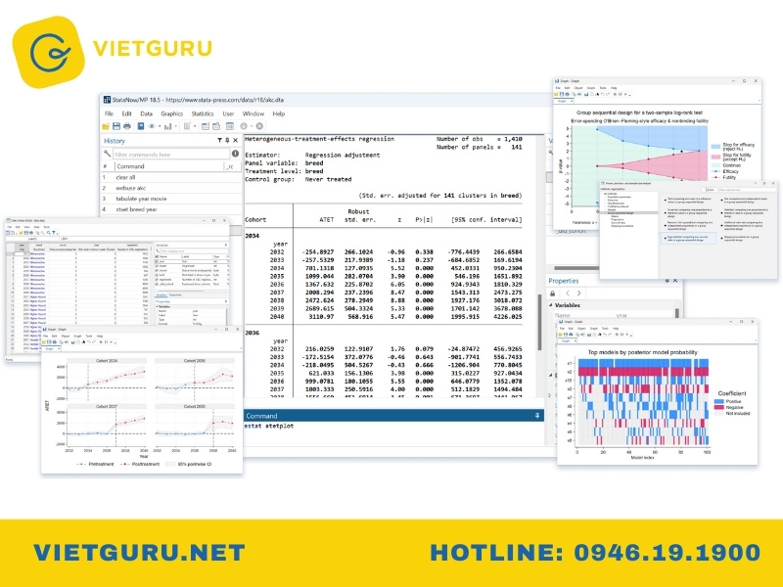The width and height of the screenshot is (783, 587).
Task: Click the Save icon in Stata toolbar
Action: click(x=116, y=126)
